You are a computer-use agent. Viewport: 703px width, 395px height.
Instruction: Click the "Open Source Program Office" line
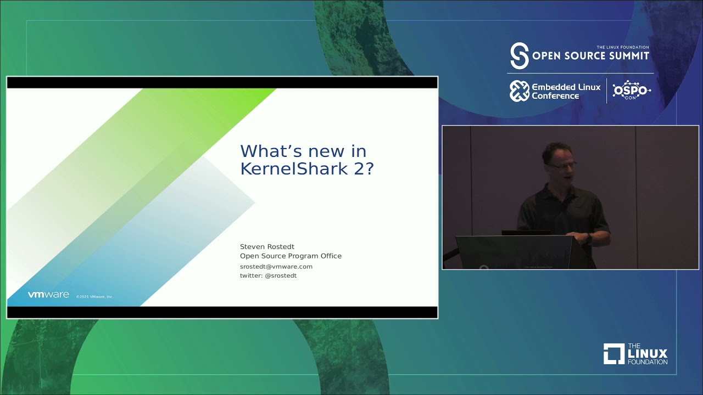[291, 256]
